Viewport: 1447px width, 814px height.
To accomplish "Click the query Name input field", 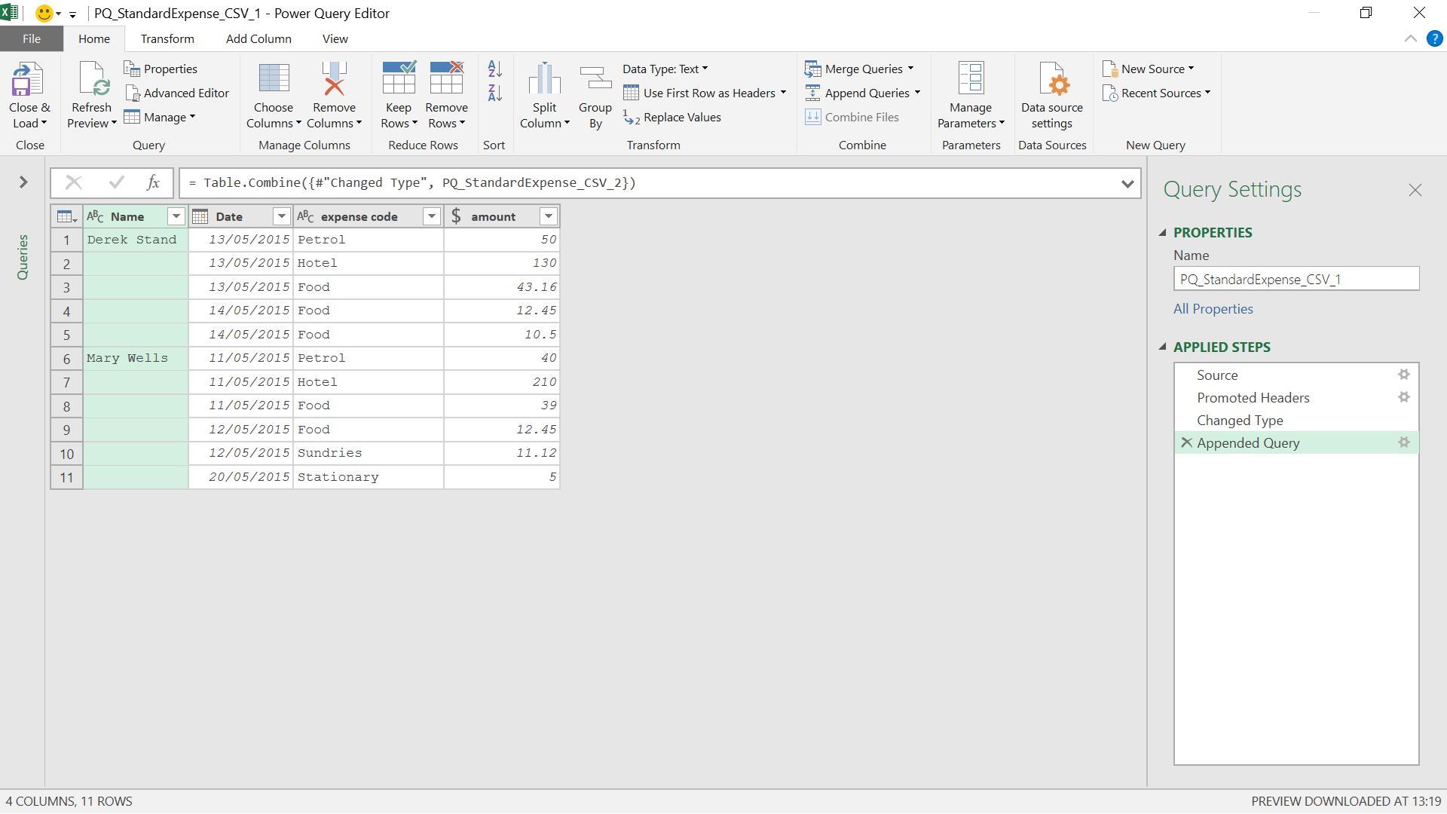I will point(1296,279).
